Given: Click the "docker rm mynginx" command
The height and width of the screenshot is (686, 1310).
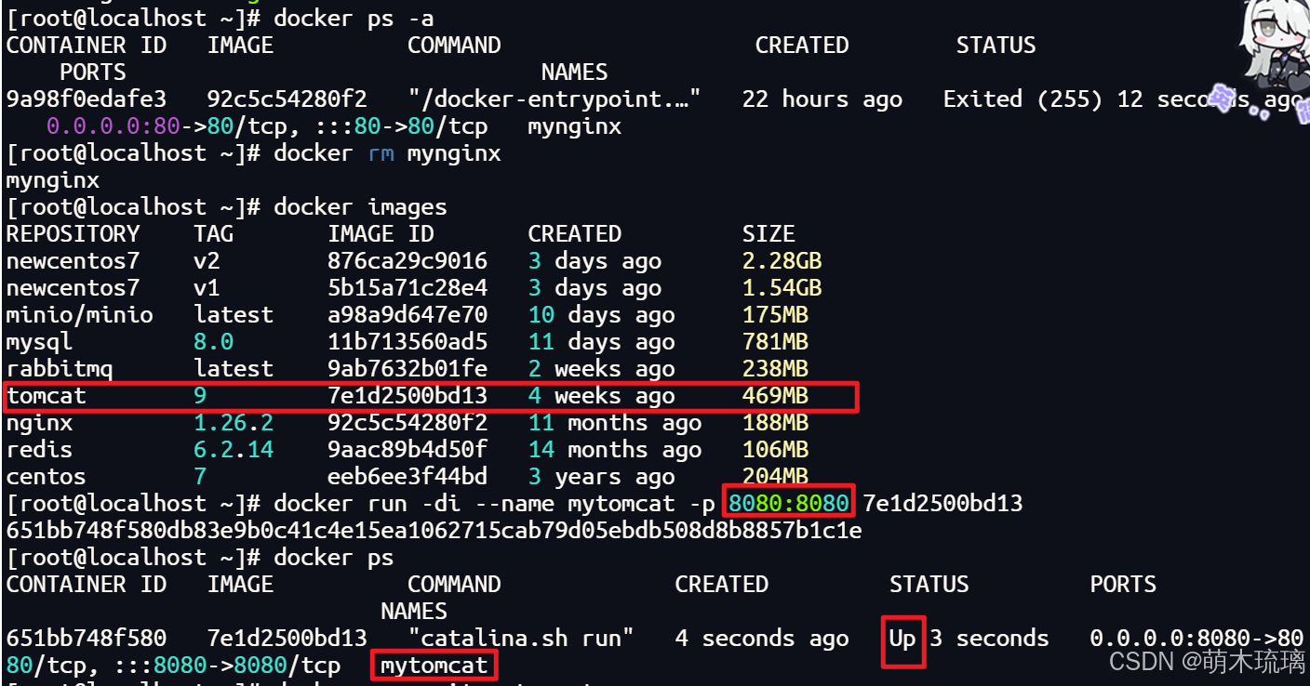Looking at the screenshot, I should point(387,153).
